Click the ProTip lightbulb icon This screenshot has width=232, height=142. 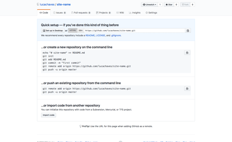(x=80, y=126)
